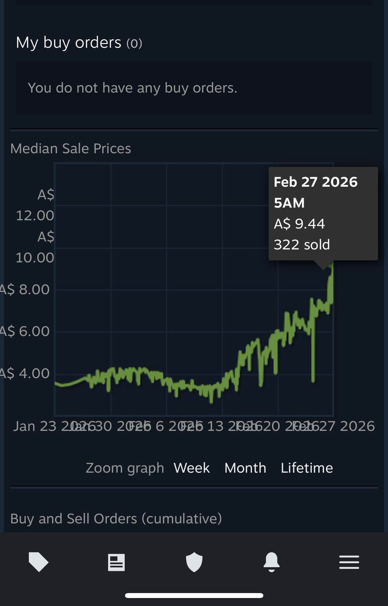Click the A$ 6.00 axis label
The image size is (388, 606).
coord(25,331)
